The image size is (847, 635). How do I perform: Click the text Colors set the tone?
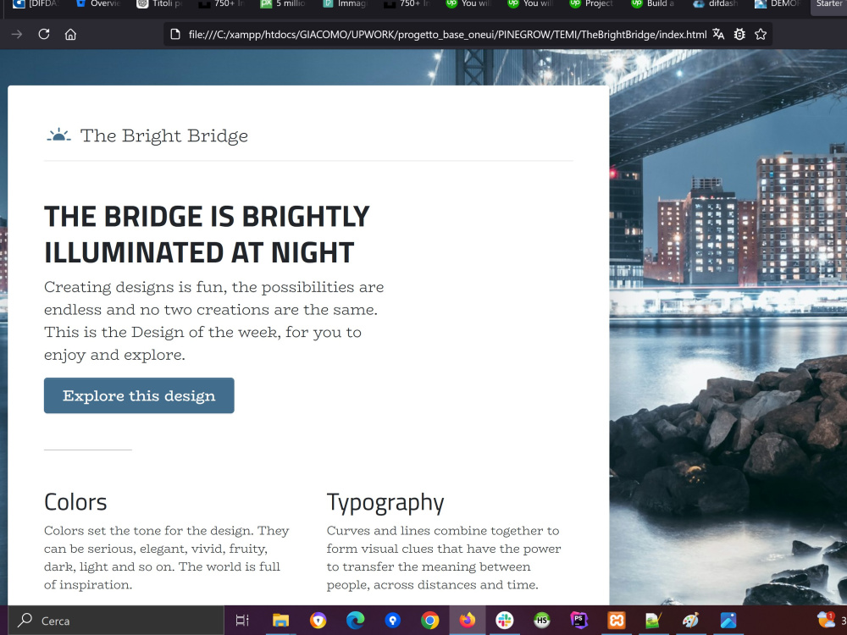point(166,557)
